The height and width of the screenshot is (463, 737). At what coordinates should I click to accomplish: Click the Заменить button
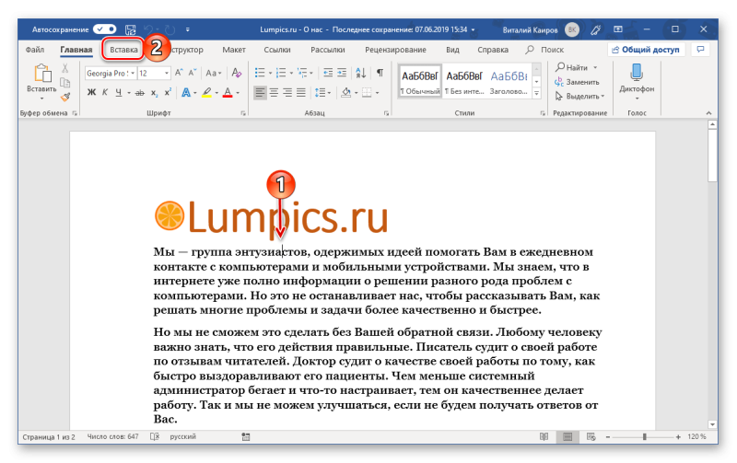pyautogui.click(x=578, y=82)
